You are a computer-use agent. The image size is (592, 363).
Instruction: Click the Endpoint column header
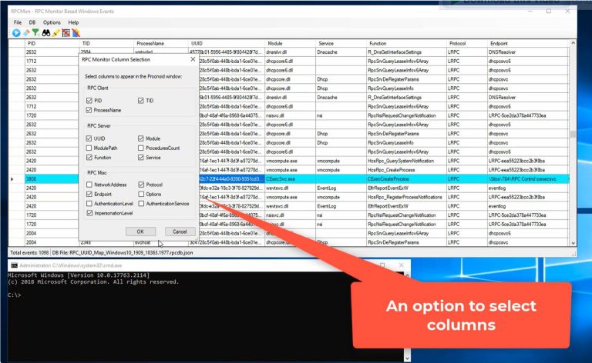click(x=528, y=43)
